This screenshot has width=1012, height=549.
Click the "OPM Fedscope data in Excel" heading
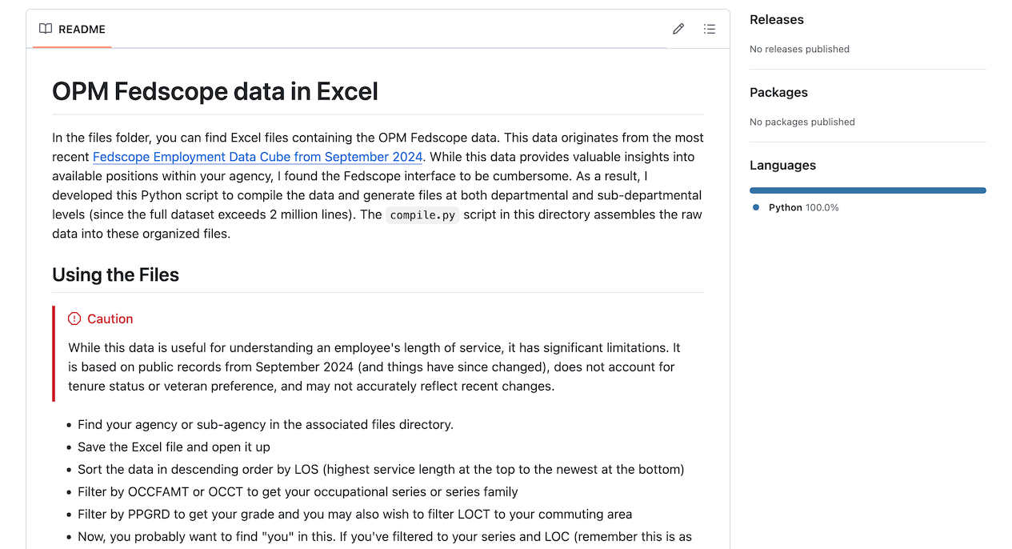[x=215, y=91]
